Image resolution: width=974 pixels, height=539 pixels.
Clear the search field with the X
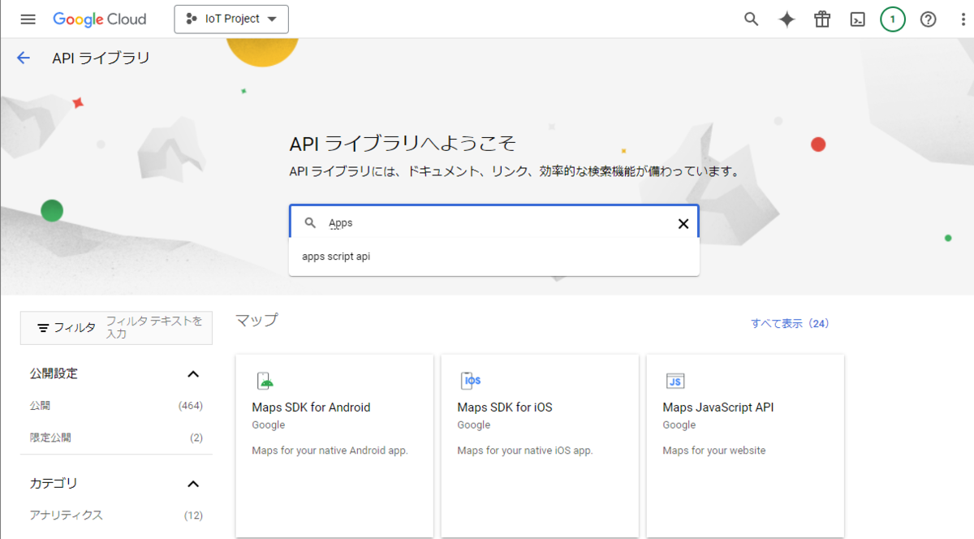(x=683, y=222)
